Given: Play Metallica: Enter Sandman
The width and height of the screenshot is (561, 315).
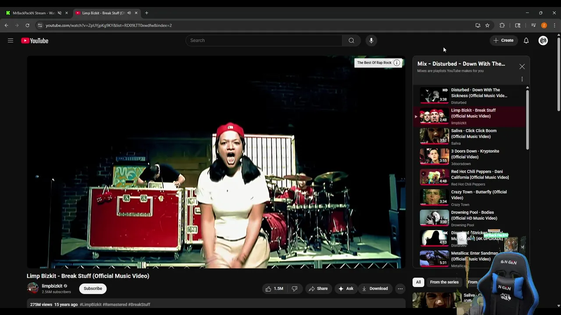Looking at the screenshot, I should [x=470, y=259].
